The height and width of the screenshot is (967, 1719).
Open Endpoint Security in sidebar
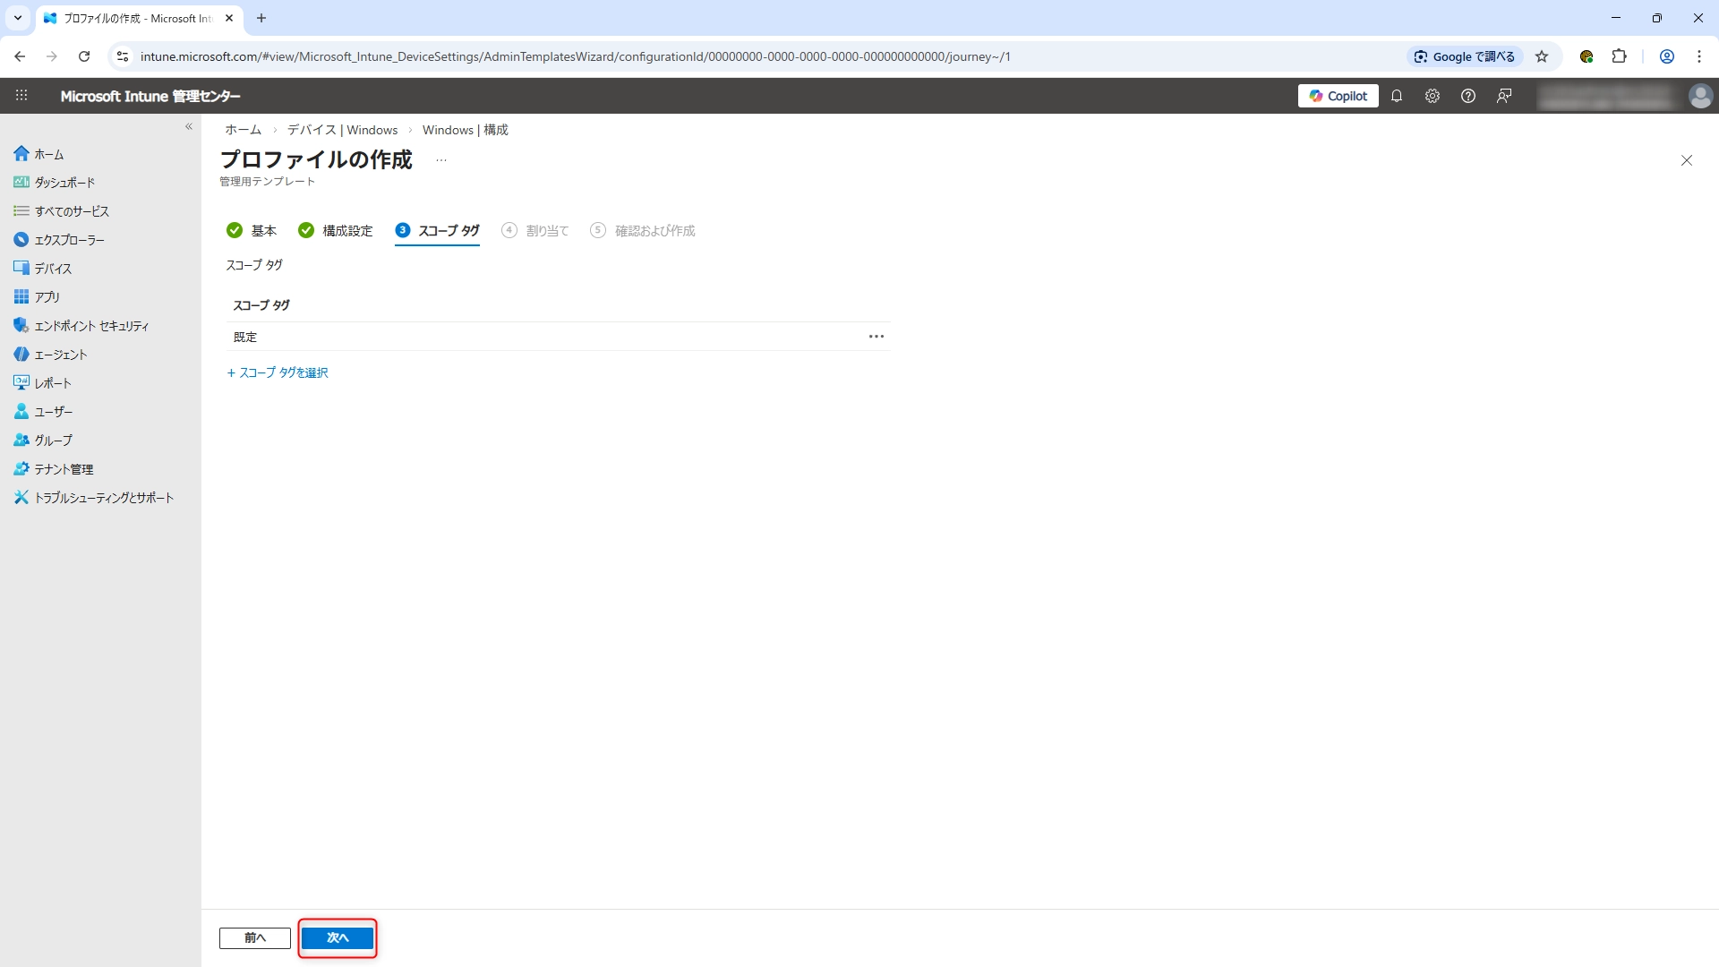pyautogui.click(x=90, y=326)
